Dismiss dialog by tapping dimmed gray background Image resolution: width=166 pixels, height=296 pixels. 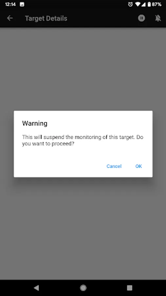point(83,227)
